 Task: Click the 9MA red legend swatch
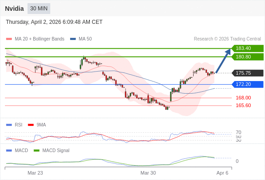(x=31, y=125)
